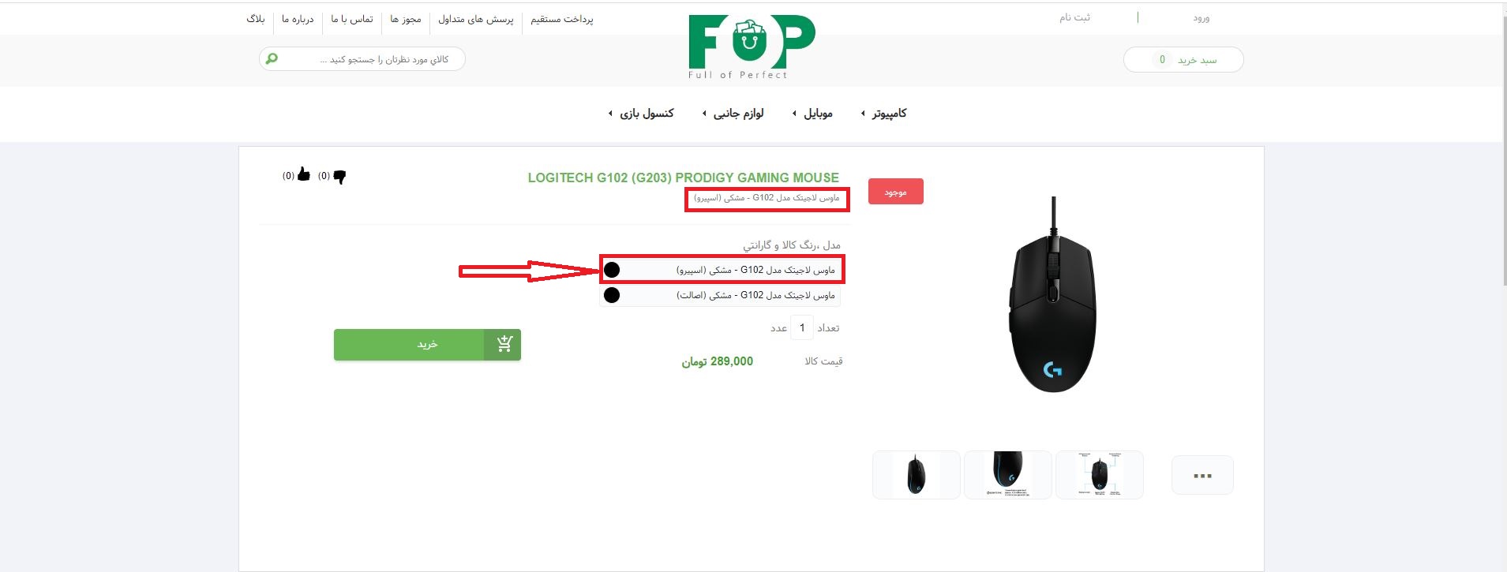The image size is (1507, 572).
Task: Click the quantity تعداد input field
Action: (802, 327)
